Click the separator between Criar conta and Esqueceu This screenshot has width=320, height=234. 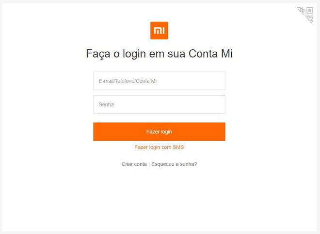pos(149,164)
